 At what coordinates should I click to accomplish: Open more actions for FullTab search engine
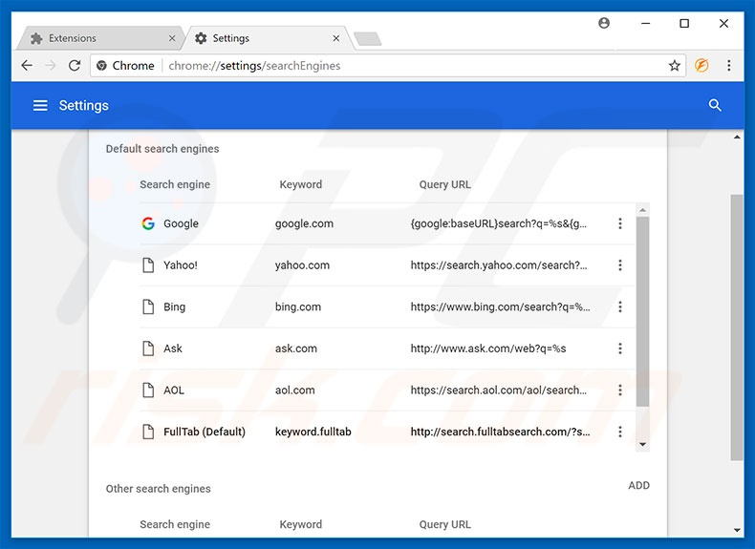620,432
